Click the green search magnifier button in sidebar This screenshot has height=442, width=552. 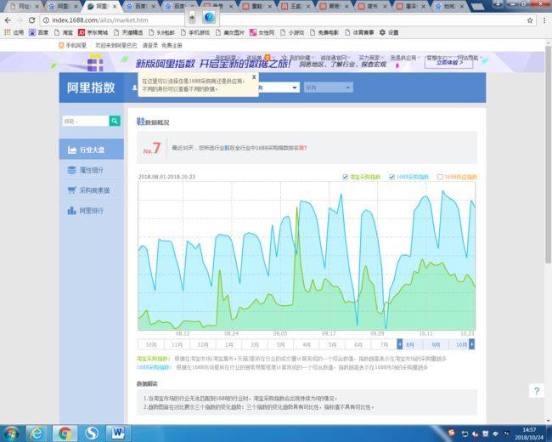tap(115, 121)
